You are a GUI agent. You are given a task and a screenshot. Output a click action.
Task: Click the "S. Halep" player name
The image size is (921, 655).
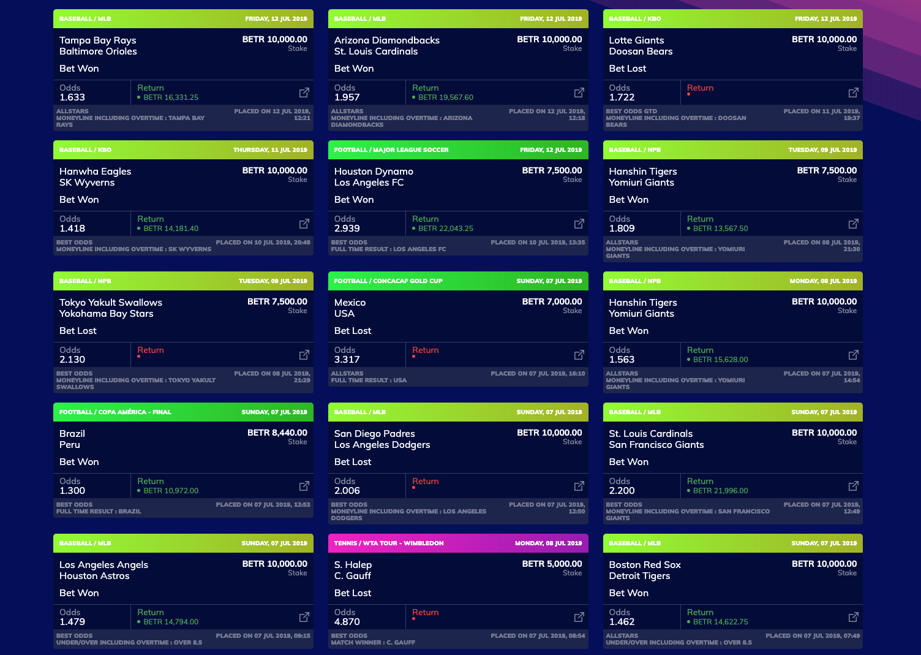tap(353, 565)
